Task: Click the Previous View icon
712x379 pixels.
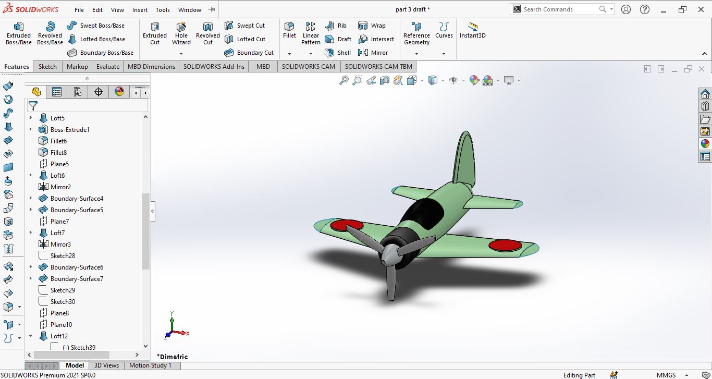Action: pos(371,80)
